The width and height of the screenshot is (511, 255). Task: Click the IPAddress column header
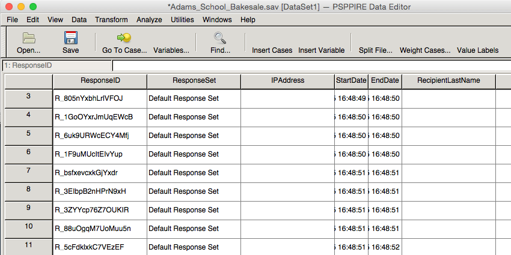(288, 82)
